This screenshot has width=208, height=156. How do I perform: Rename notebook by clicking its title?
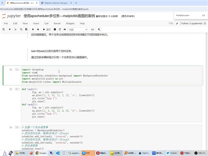(59, 16)
